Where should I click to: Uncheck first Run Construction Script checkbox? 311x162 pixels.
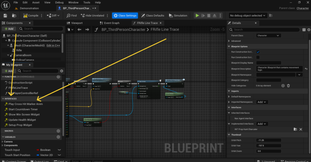258,52
